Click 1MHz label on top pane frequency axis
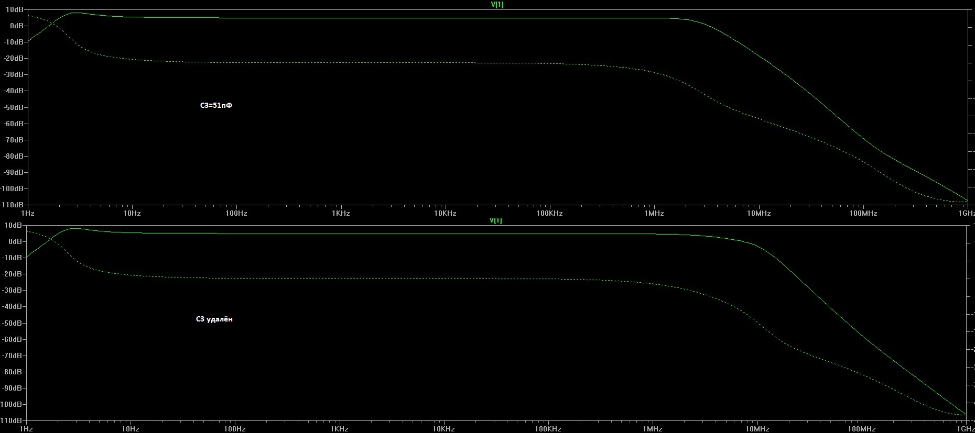 click(x=654, y=213)
